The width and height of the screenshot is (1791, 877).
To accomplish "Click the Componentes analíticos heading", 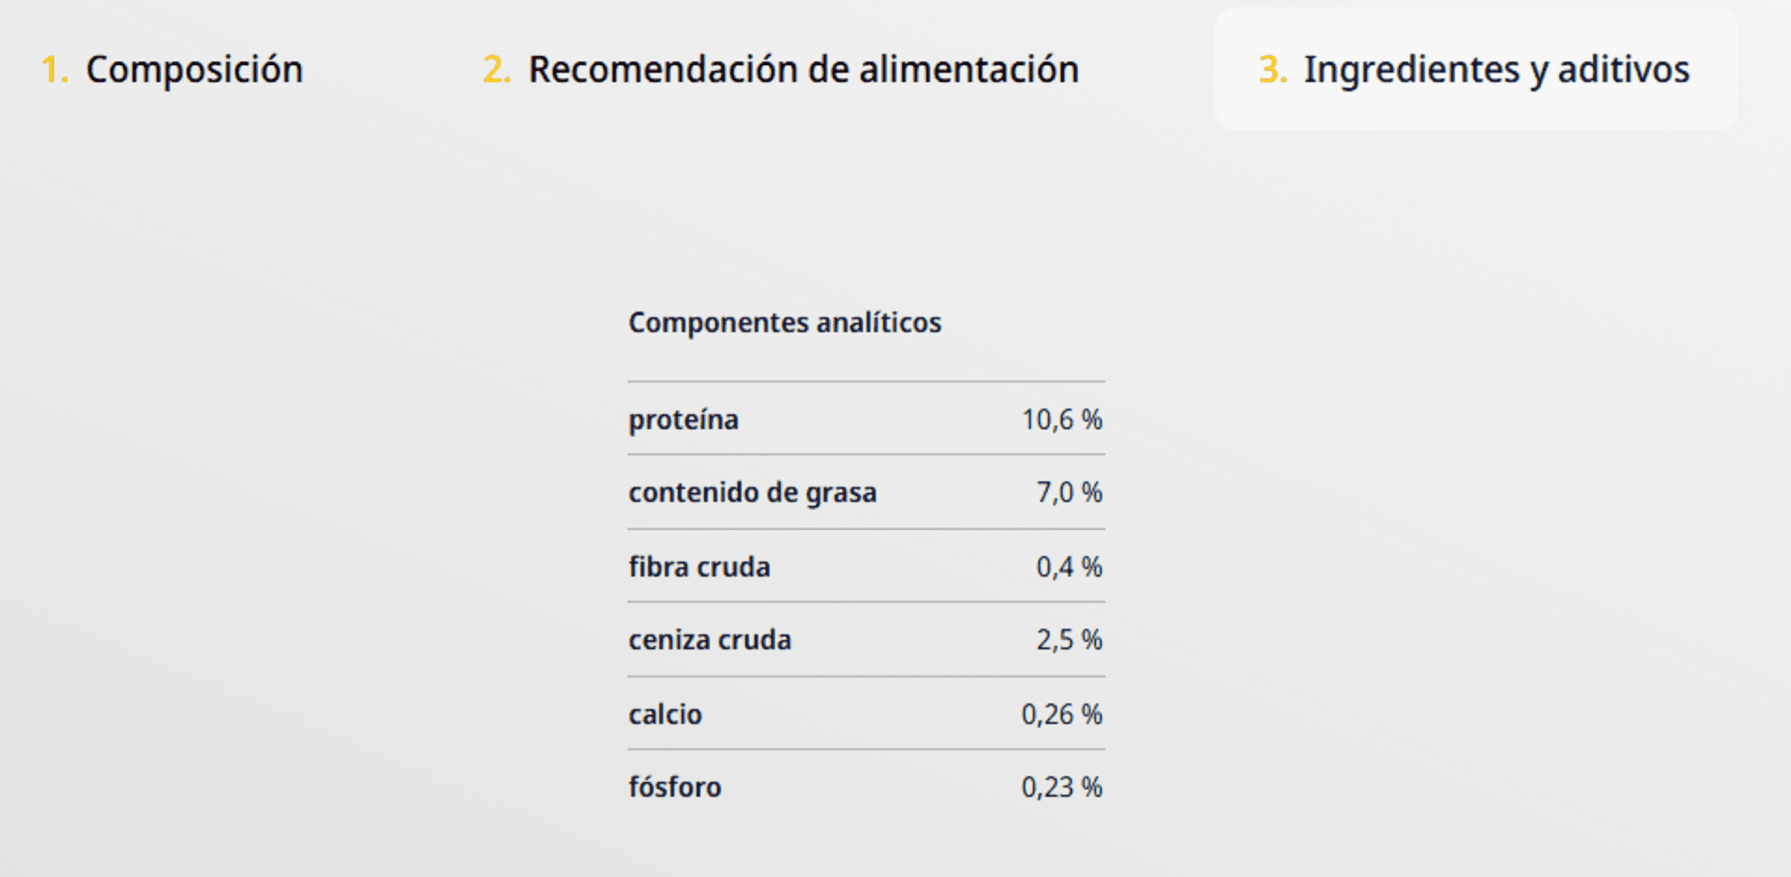I will click(x=785, y=323).
